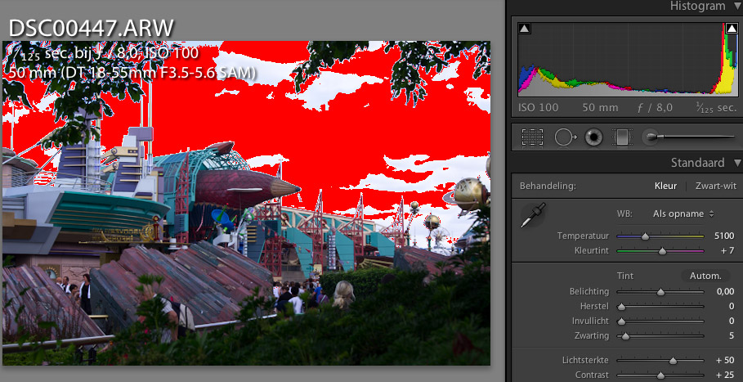Select the Adjustment Brush tool

click(x=689, y=137)
